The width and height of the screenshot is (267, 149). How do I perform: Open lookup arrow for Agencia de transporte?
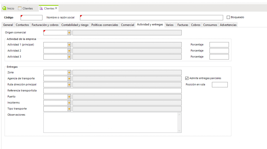pos(69,79)
